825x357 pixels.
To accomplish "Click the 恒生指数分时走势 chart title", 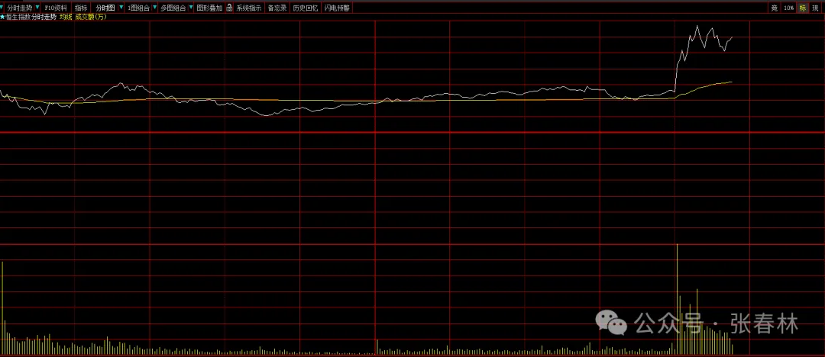I will 31,17.
